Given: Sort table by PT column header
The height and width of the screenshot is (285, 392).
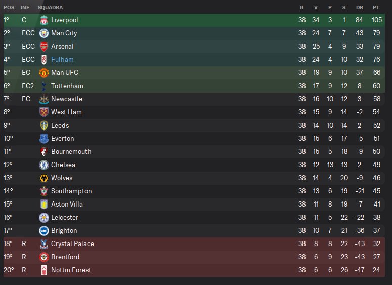Looking at the screenshot, I should pos(376,8).
